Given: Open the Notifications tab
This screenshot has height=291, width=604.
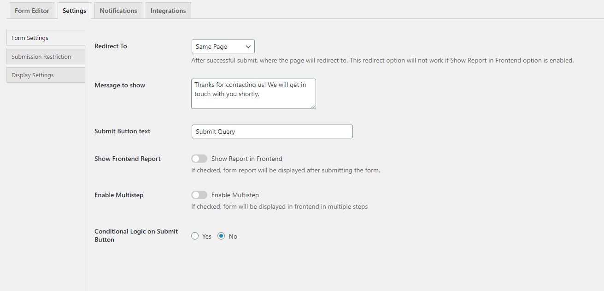Looking at the screenshot, I should tap(118, 10).
